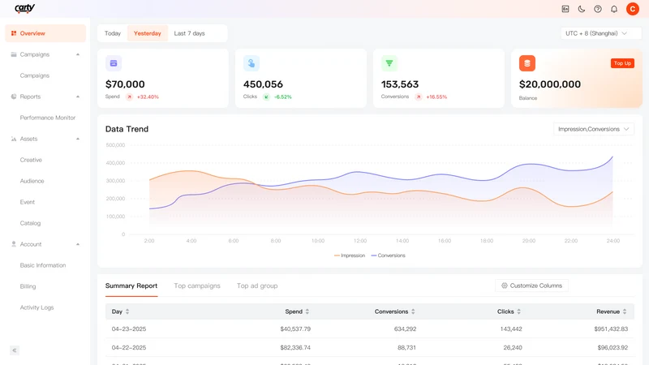Sort by Spend column arrows
This screenshot has width=649, height=365.
(307, 311)
